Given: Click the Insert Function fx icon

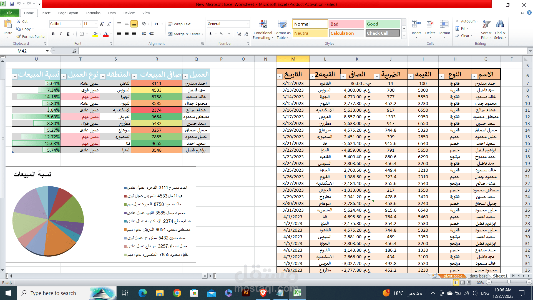Looking at the screenshot, I should pyautogui.click(x=74, y=51).
